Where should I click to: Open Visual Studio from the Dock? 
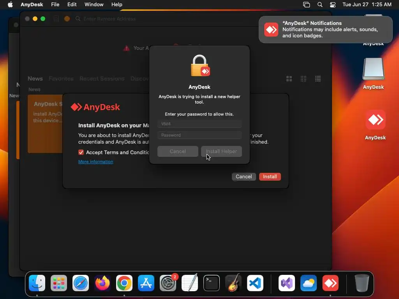point(287,283)
